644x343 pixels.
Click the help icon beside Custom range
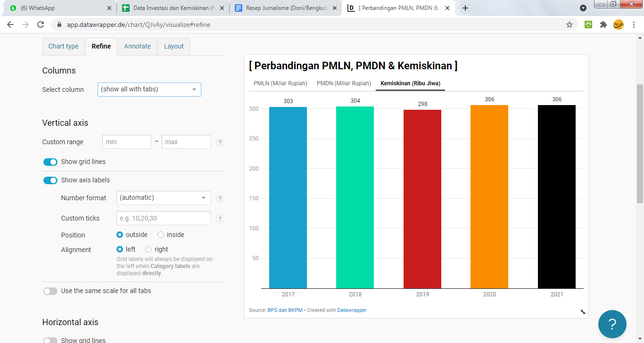coord(220,143)
